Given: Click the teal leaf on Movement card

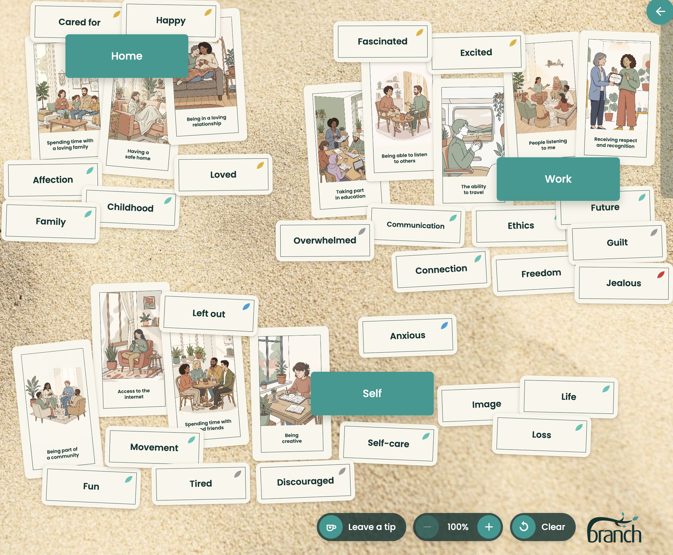Looking at the screenshot, I should [192, 440].
